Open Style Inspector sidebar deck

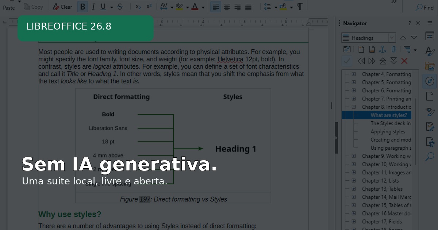point(430,111)
